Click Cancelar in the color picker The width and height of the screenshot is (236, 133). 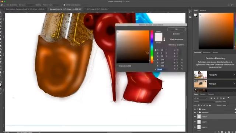coord(176,34)
